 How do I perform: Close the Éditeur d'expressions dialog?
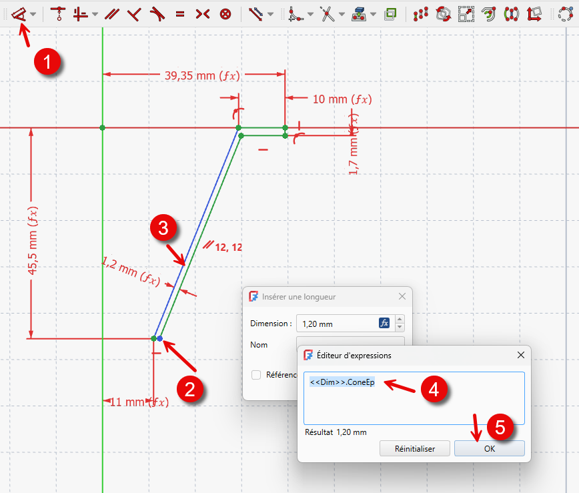point(520,356)
